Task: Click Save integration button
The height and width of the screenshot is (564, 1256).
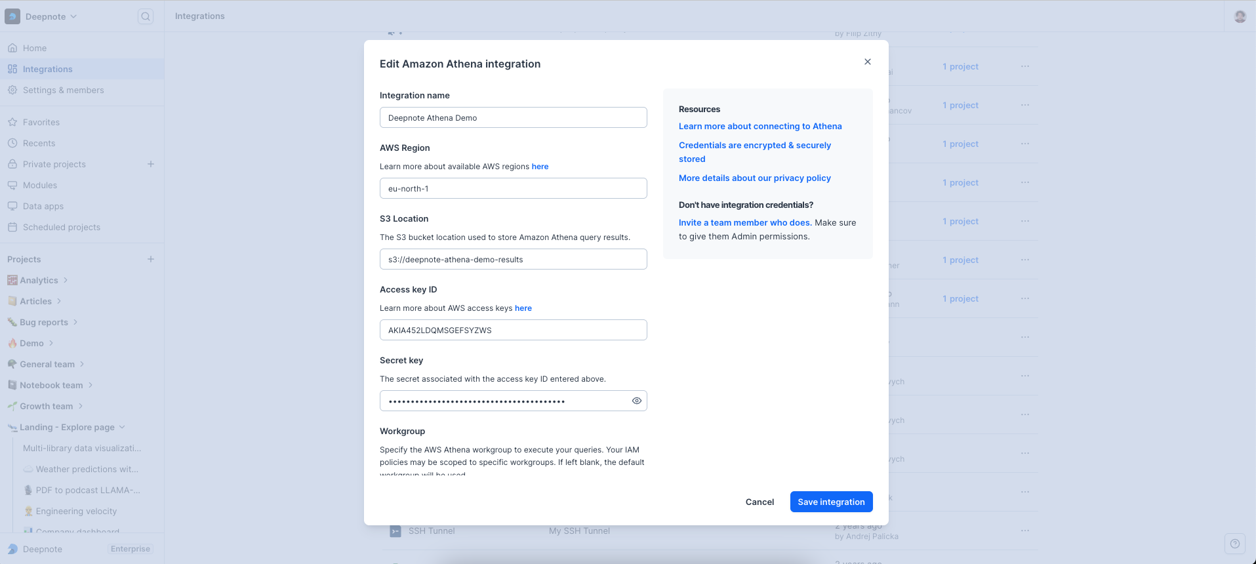Action: (x=831, y=502)
